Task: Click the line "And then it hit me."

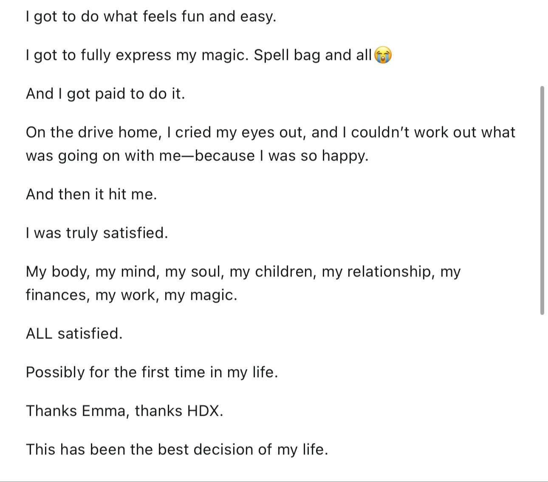Action: pos(91,194)
